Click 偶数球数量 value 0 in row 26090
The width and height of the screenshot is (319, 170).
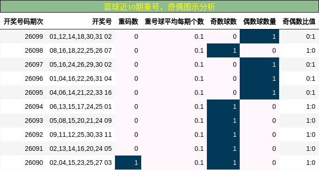[274, 163]
